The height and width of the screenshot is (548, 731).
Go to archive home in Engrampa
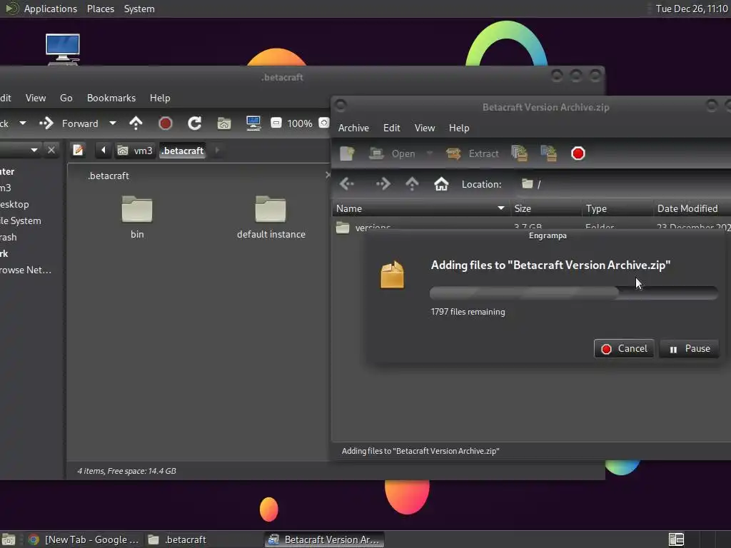441,184
